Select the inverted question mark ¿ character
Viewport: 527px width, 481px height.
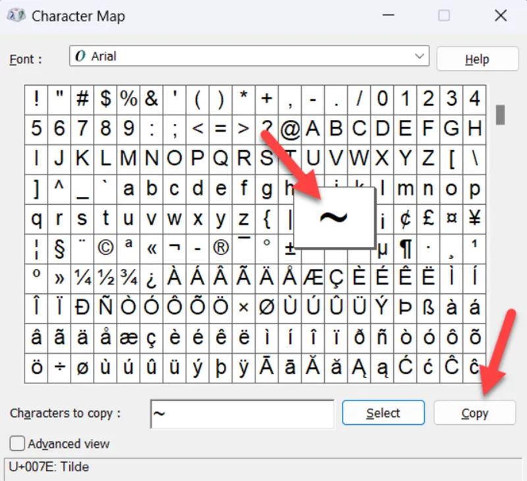pos(152,279)
